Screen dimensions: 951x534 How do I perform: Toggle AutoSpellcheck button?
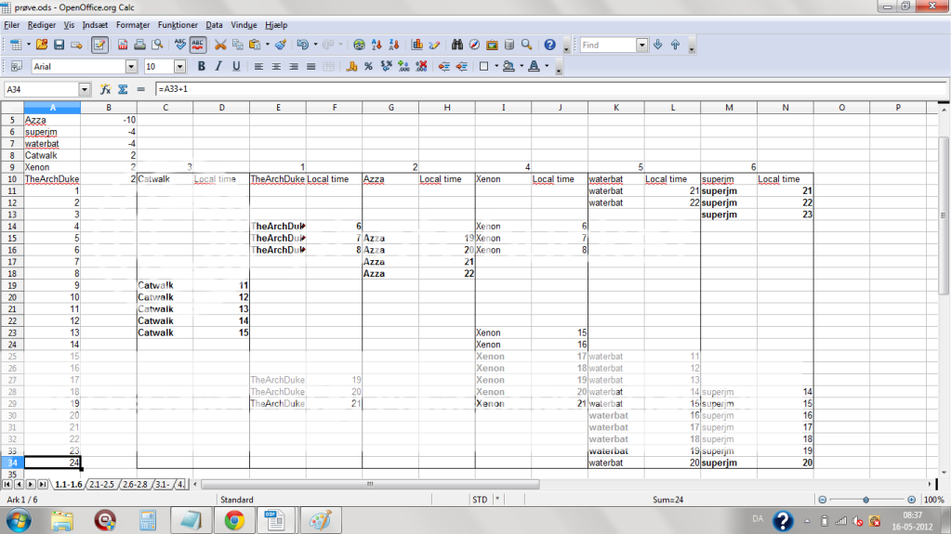click(198, 45)
